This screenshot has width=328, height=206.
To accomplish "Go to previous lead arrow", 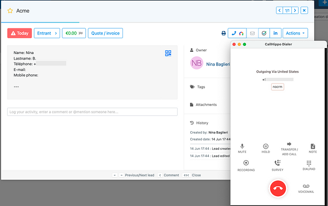I will click(279, 10).
